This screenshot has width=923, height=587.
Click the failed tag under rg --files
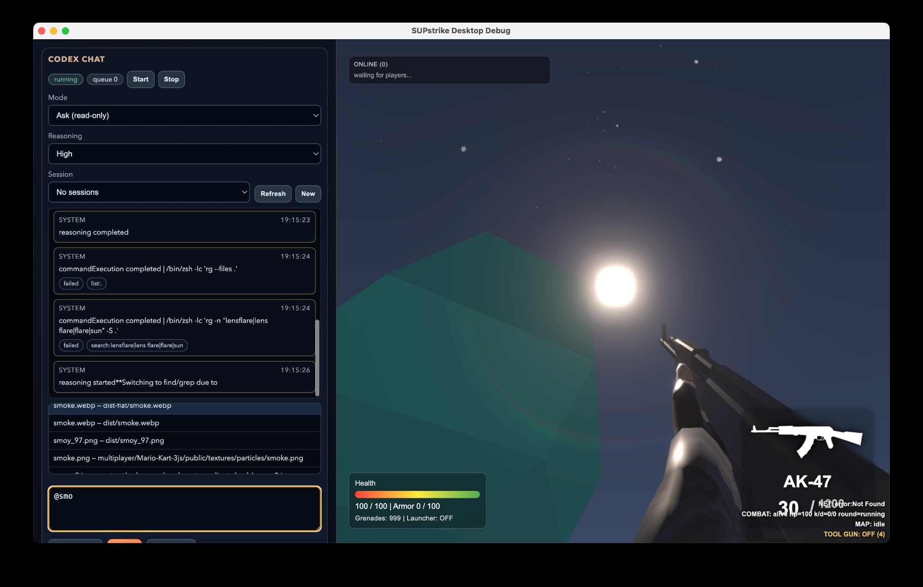(x=71, y=284)
